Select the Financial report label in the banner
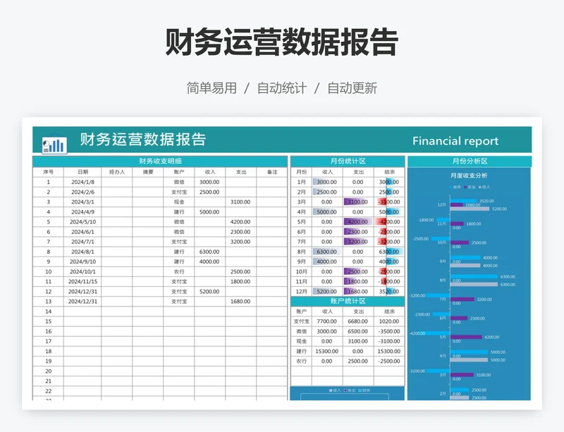 pos(455,141)
